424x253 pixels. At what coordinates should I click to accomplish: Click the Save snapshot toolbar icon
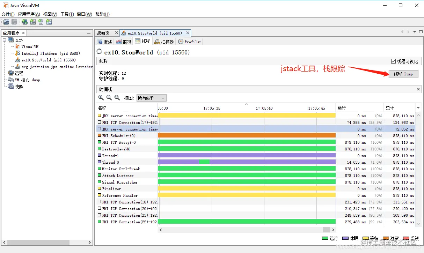pyautogui.click(x=14, y=22)
